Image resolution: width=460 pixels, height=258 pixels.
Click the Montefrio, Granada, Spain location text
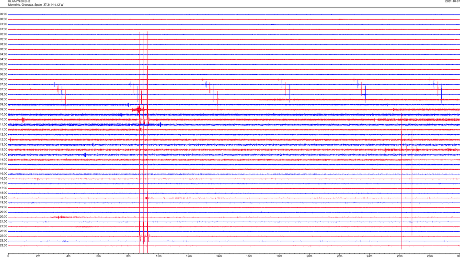(25, 5)
